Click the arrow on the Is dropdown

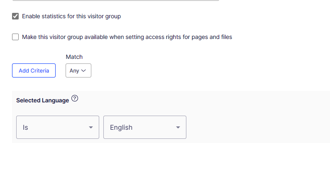[91, 128]
